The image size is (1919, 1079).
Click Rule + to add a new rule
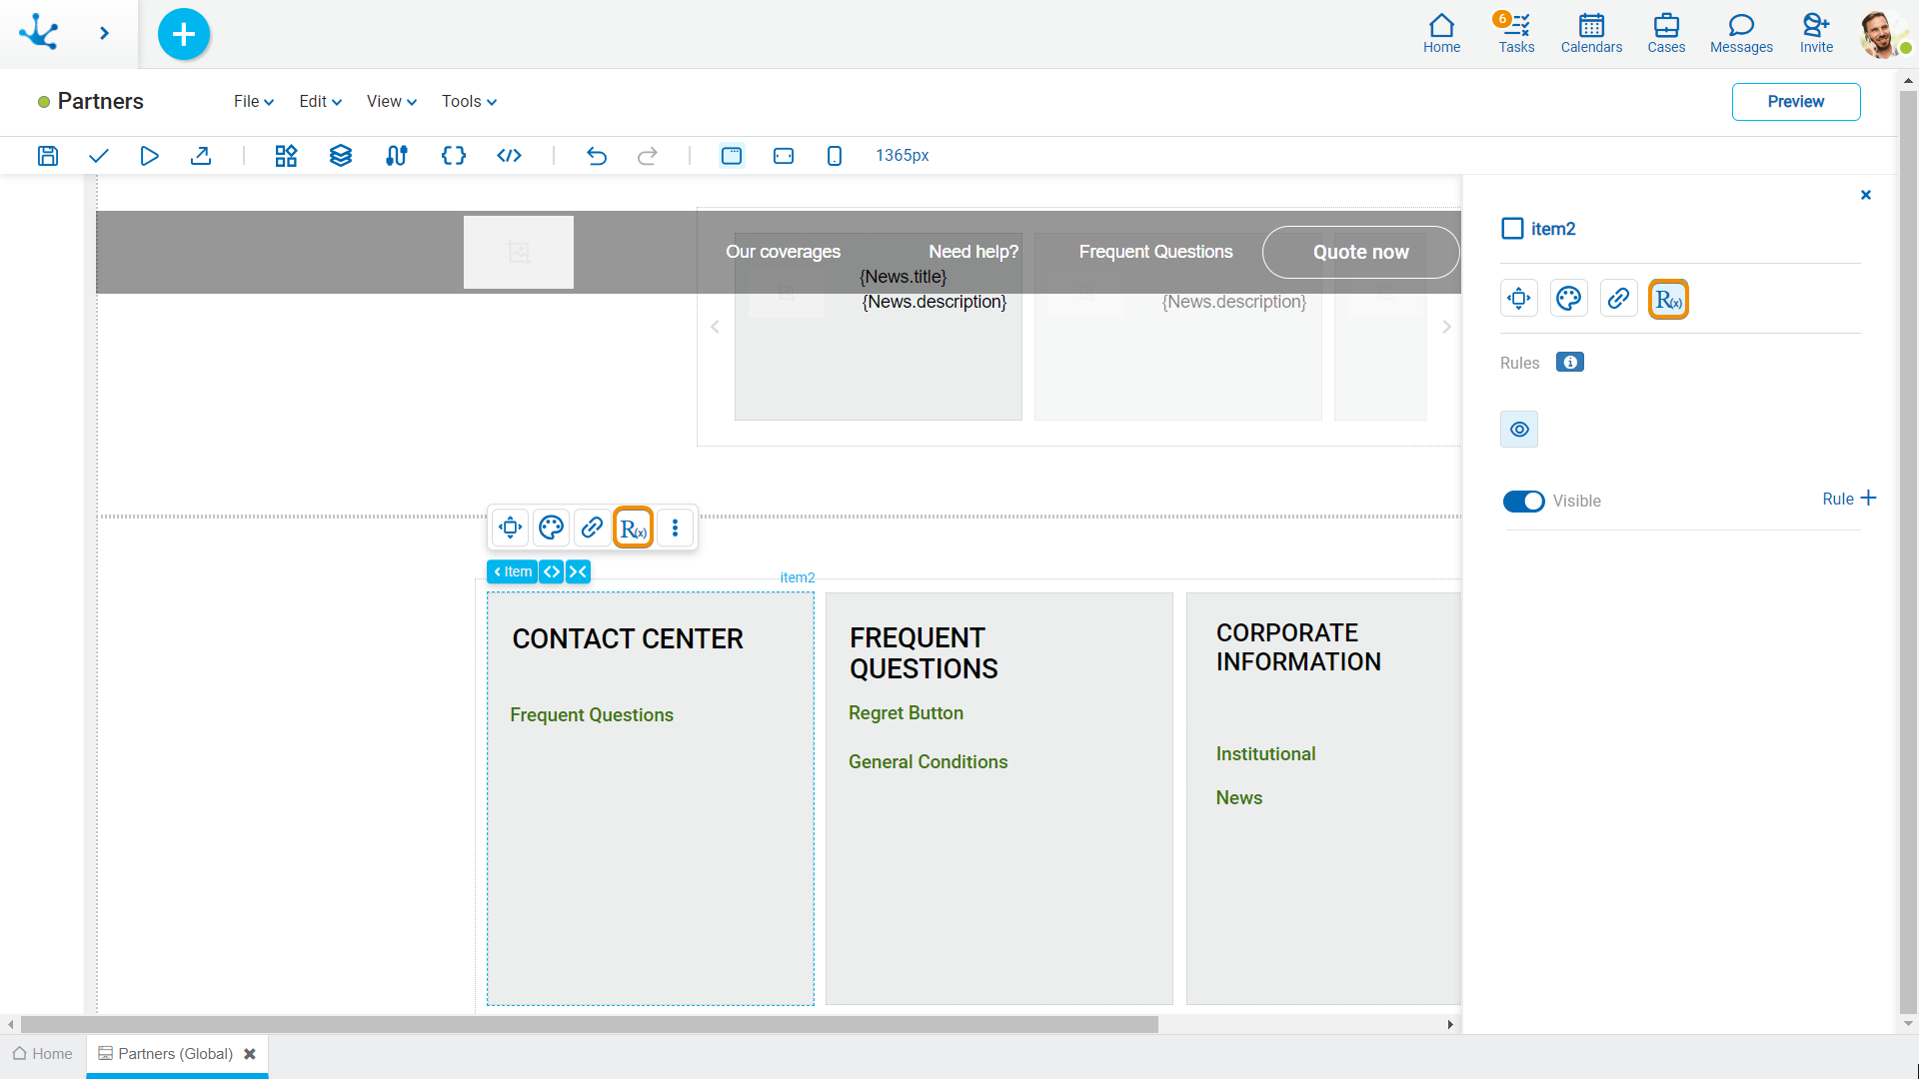[x=1848, y=498]
